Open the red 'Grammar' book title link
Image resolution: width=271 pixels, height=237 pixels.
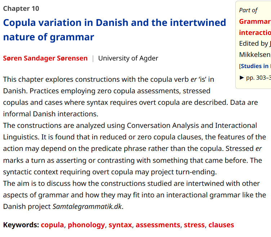point(254,21)
